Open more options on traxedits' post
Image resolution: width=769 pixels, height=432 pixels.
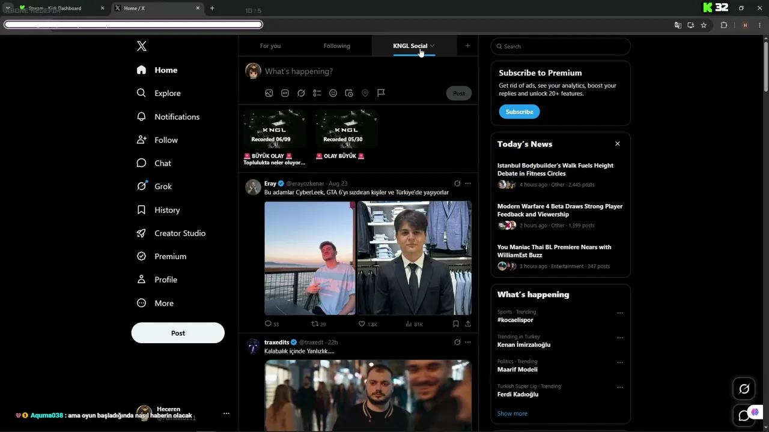pyautogui.click(x=468, y=342)
